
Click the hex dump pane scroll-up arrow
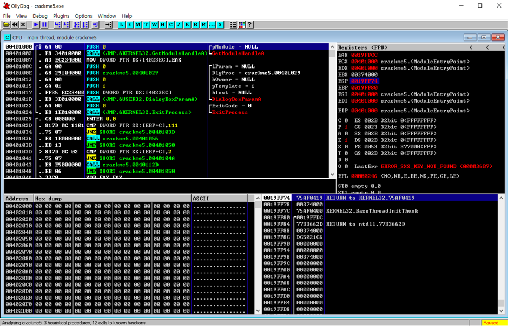coord(258,198)
